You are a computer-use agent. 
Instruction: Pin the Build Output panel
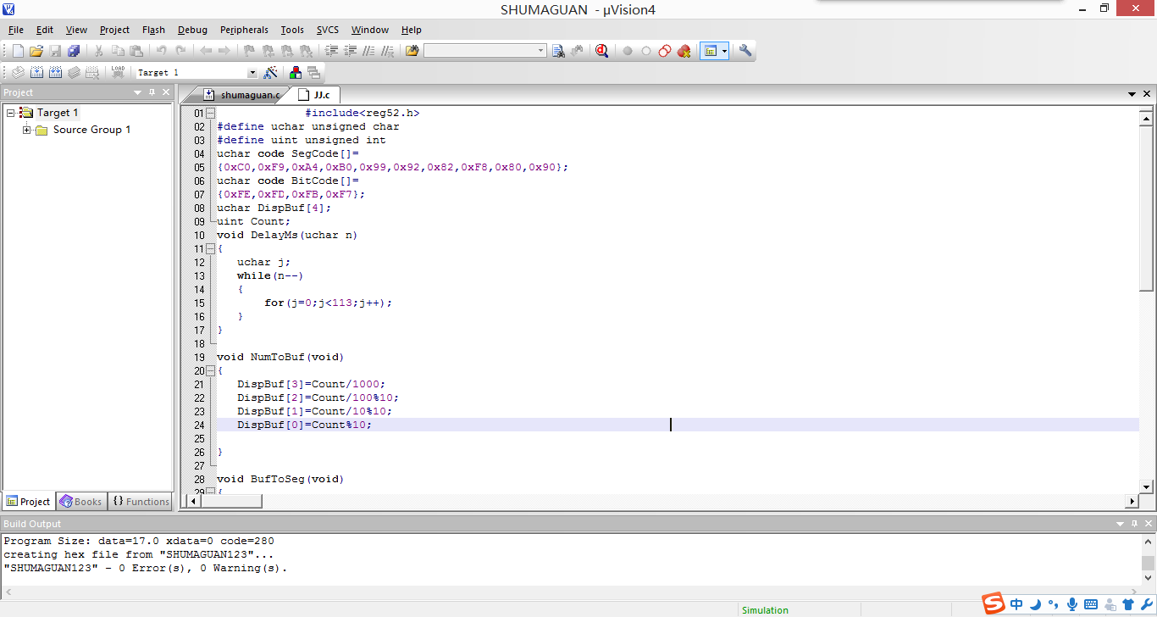pos(1134,524)
